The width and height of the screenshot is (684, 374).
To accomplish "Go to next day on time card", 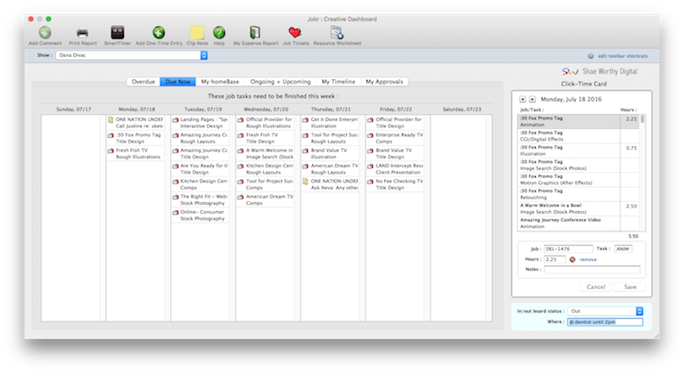I will click(x=532, y=100).
